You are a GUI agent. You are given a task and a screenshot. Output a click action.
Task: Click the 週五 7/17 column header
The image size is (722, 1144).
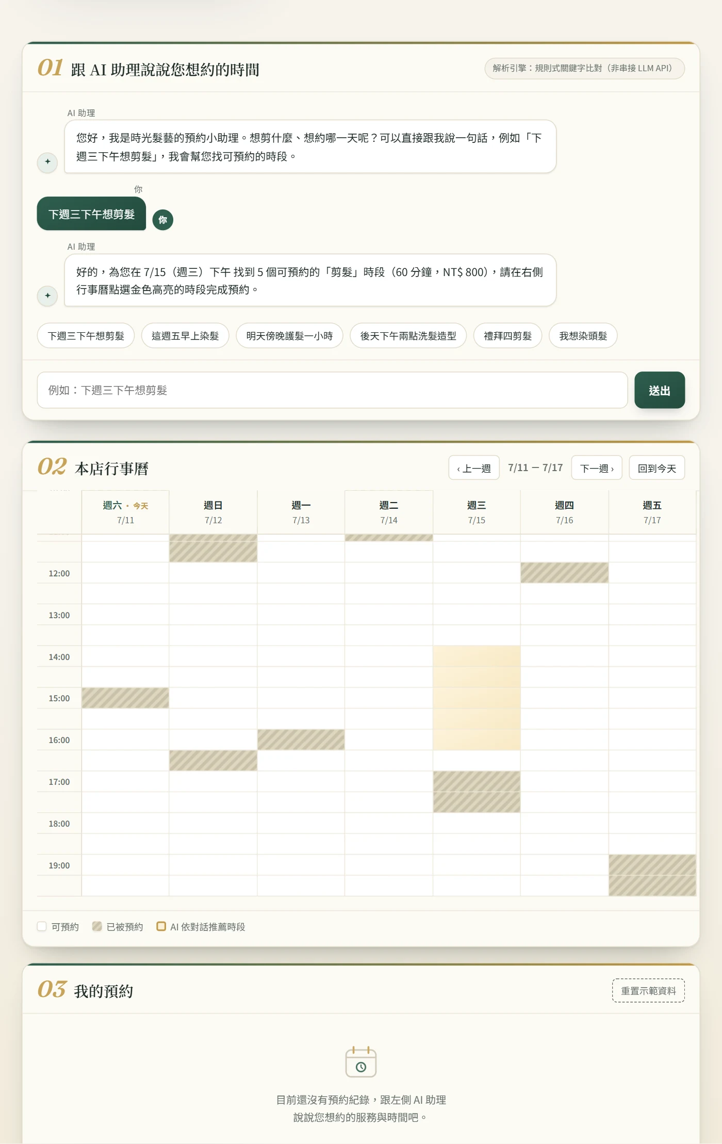(x=652, y=512)
